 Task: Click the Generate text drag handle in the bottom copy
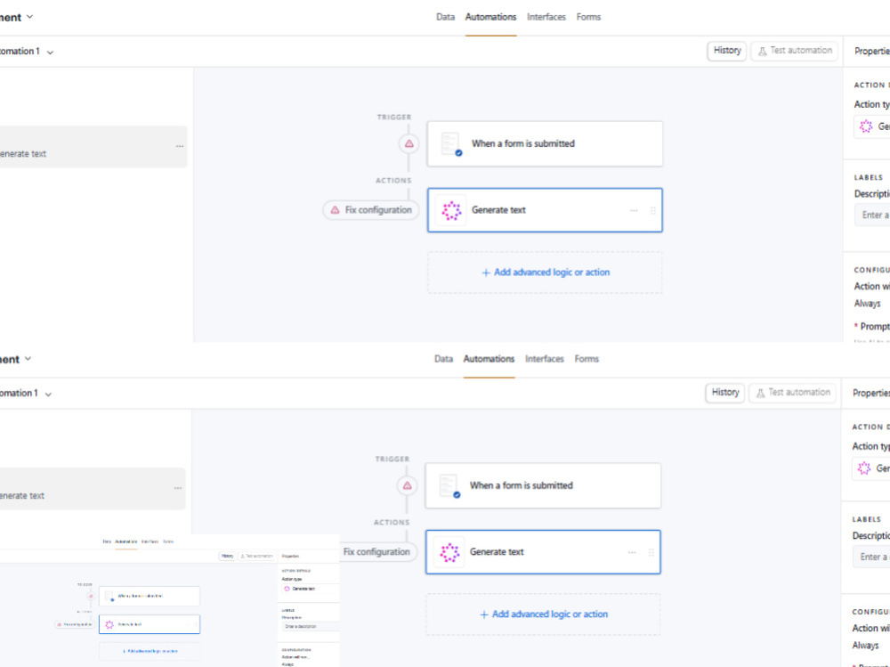click(x=651, y=553)
